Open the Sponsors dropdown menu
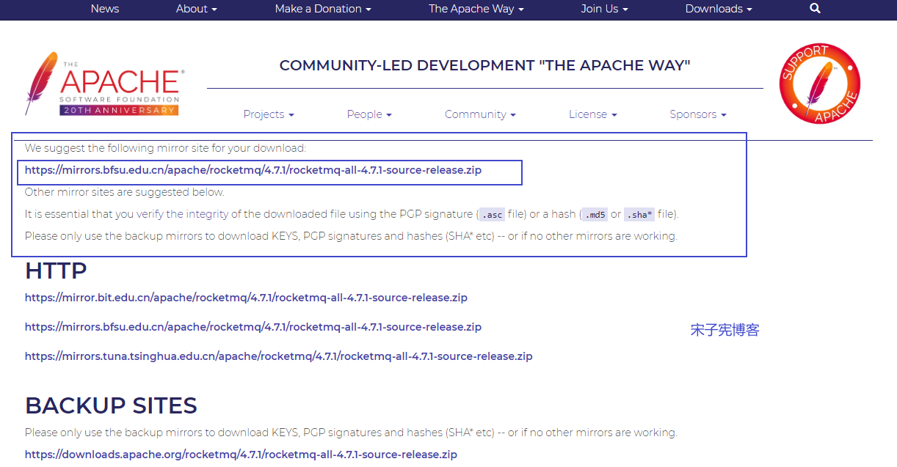This screenshot has height=467, width=897. pyautogui.click(x=698, y=114)
